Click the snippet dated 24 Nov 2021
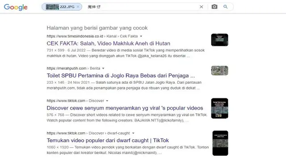 [124, 85]
